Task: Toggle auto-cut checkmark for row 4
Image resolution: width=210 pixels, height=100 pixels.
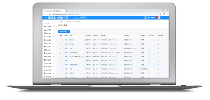Action: click(150, 52)
